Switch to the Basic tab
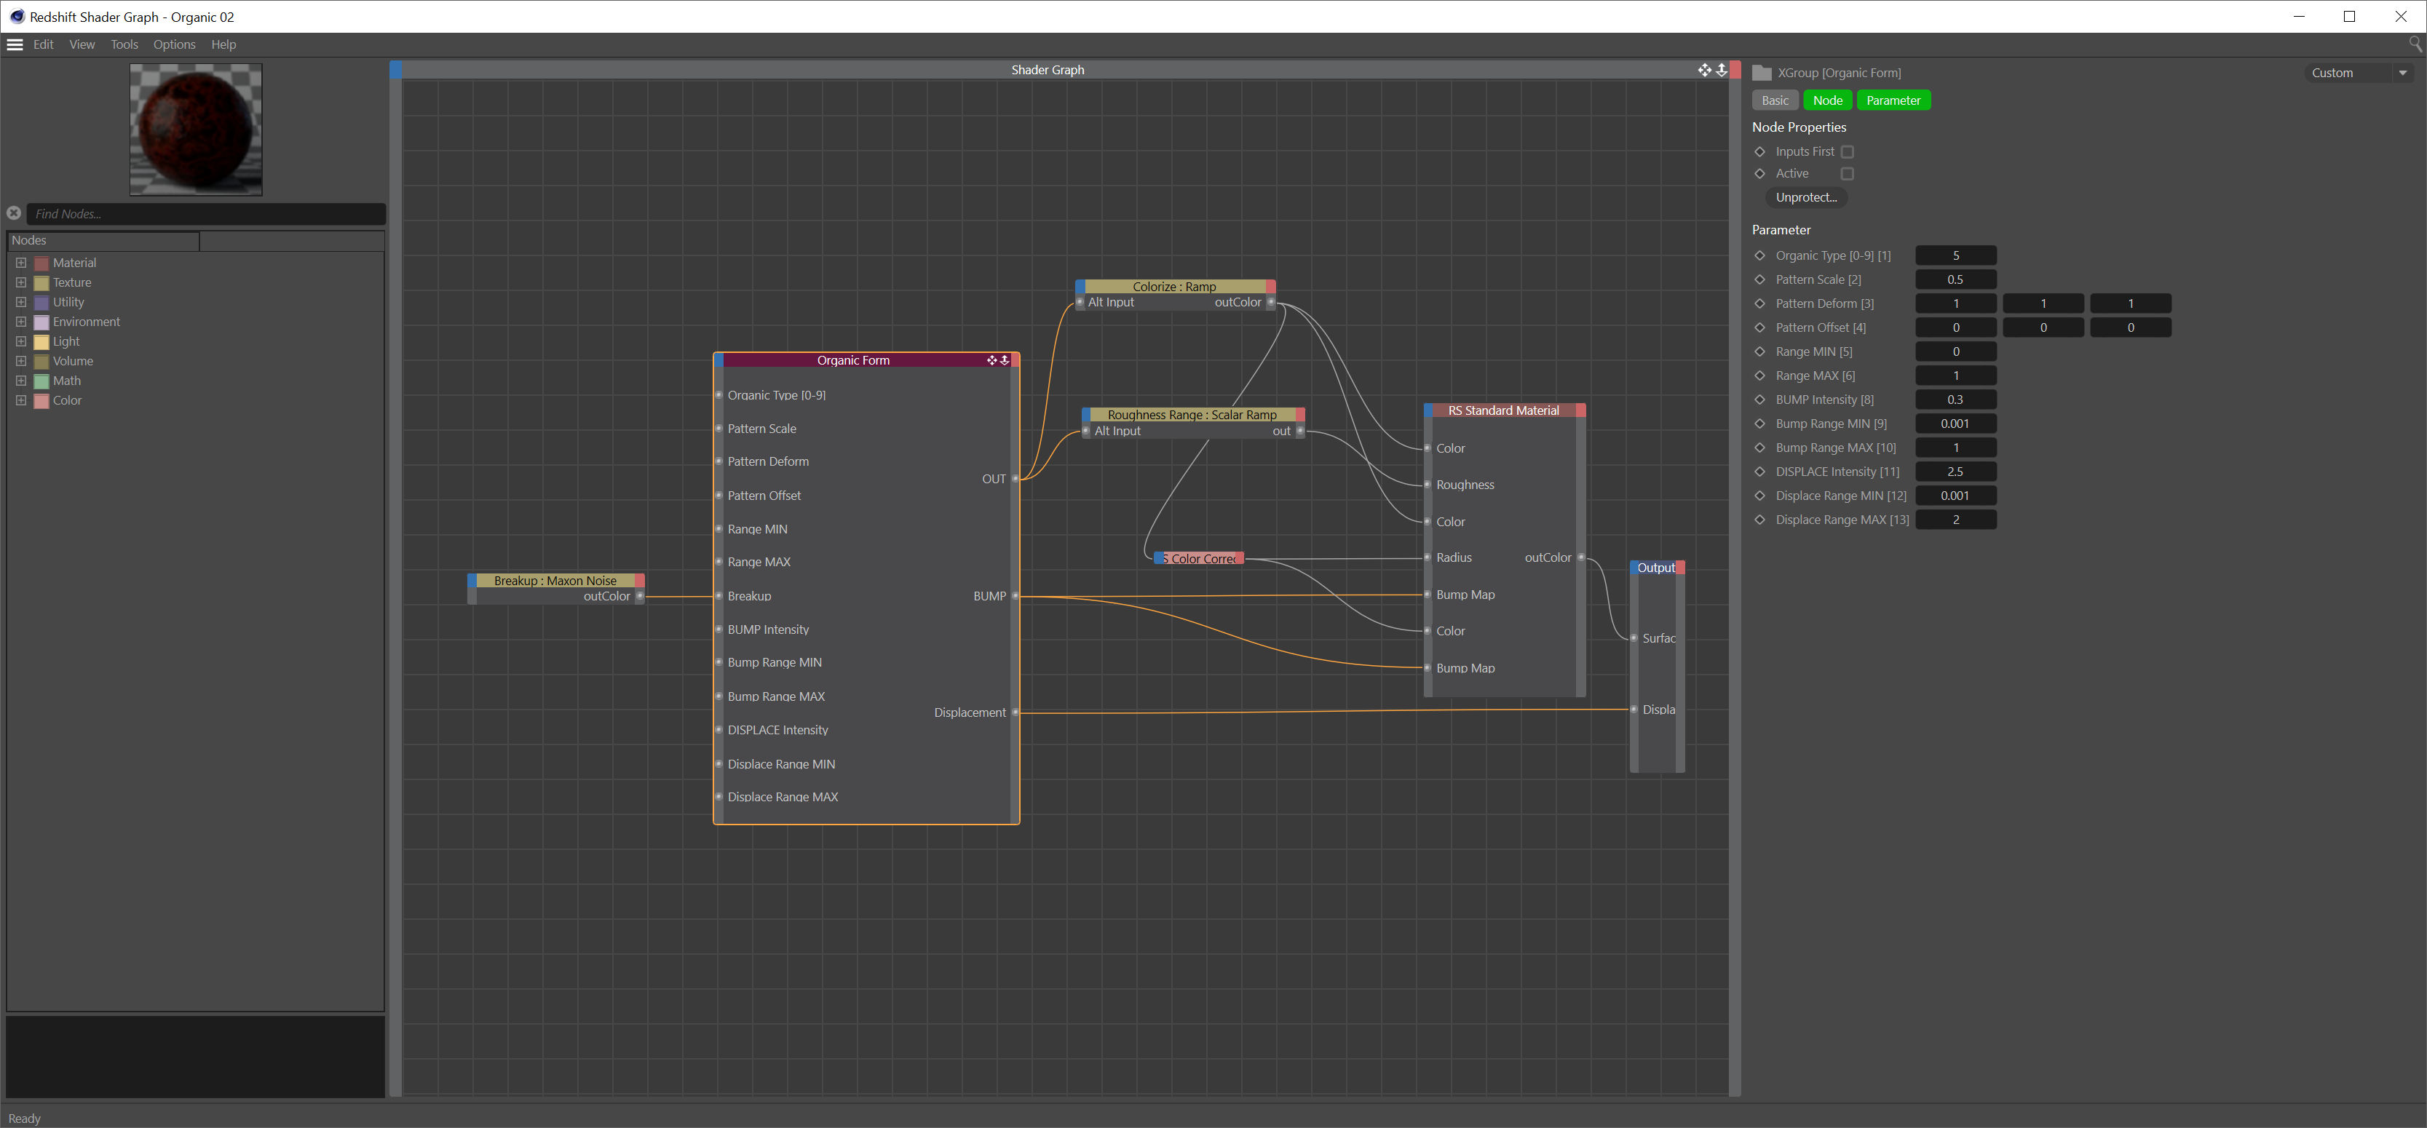Screen dimensions: 2427x1128 point(1774,100)
